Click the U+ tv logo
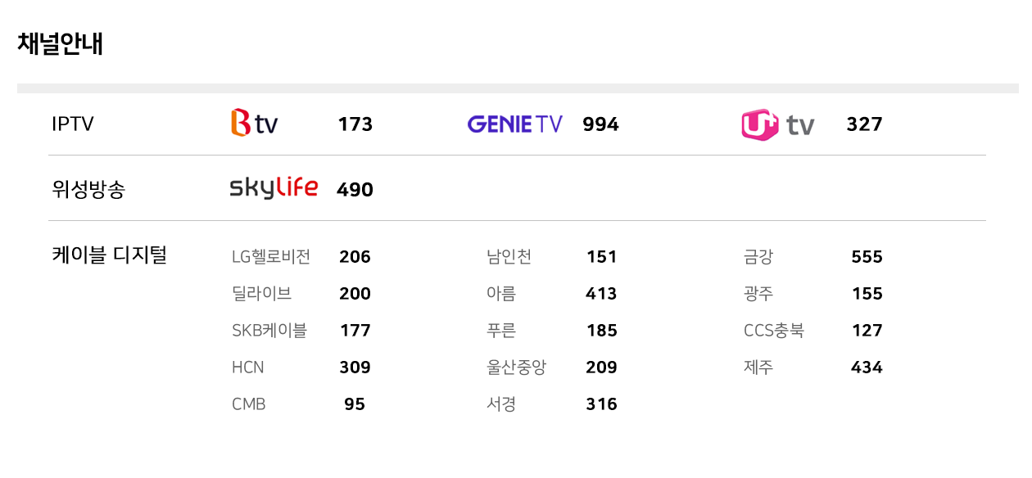 click(778, 124)
